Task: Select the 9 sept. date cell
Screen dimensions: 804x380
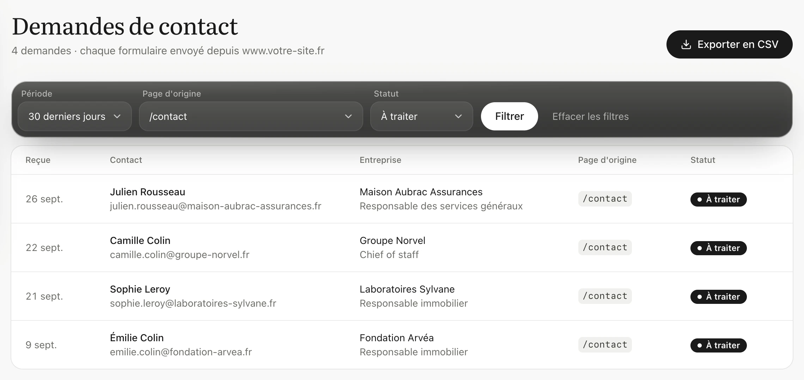Action: coord(41,345)
